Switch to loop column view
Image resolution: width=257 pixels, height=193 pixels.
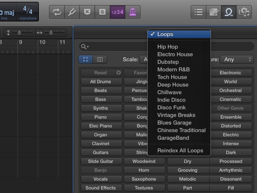(100, 59)
